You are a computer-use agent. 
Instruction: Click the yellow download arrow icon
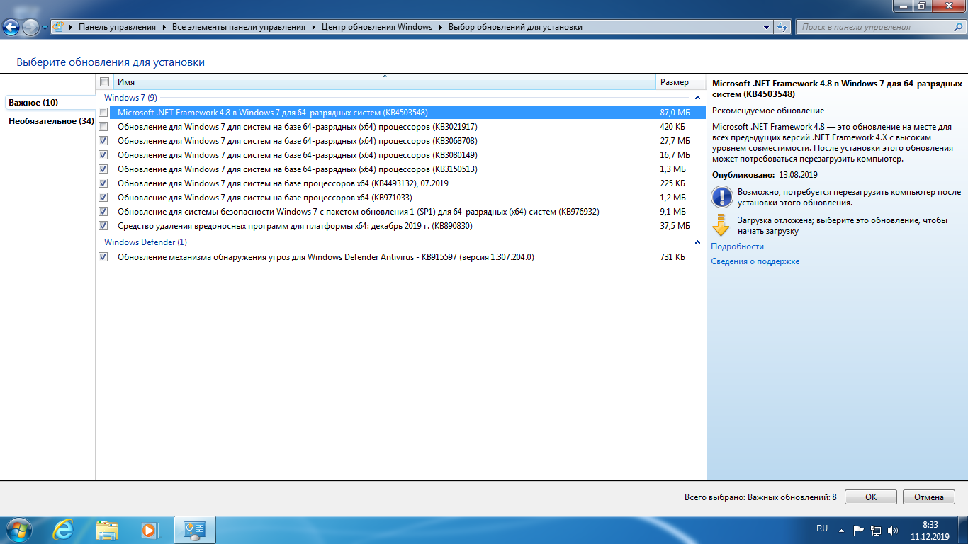click(721, 225)
